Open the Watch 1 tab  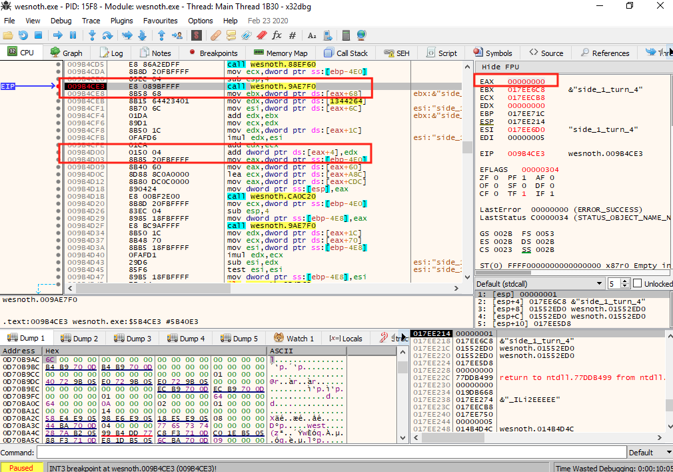tap(294, 339)
